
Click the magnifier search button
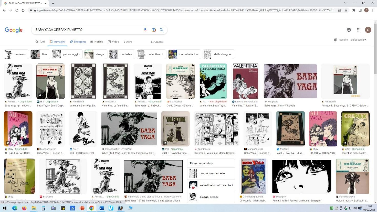[x=161, y=30]
